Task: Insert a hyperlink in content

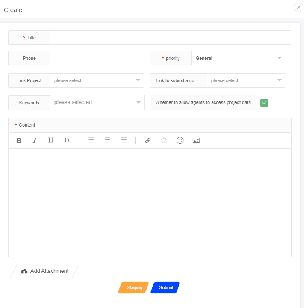Action: 148,140
